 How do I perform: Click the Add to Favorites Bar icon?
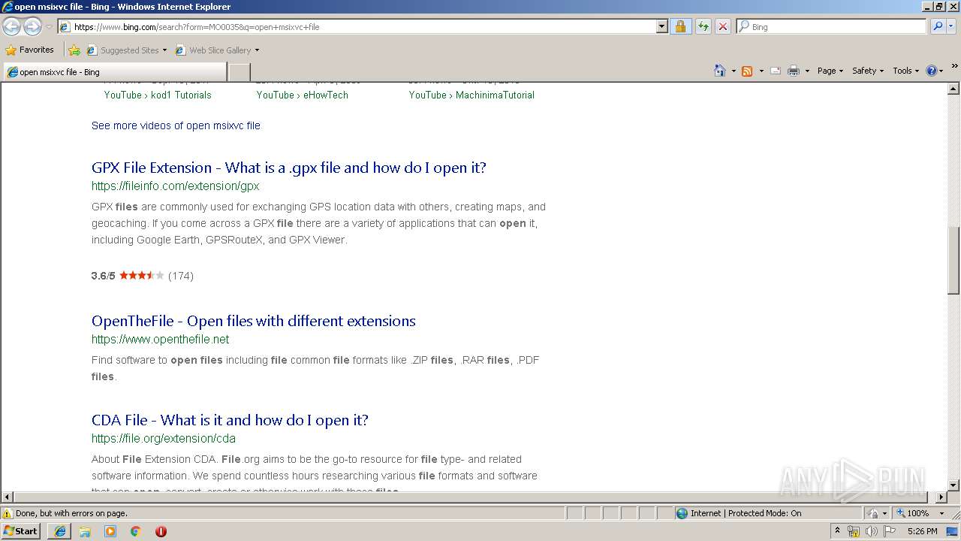click(x=74, y=50)
